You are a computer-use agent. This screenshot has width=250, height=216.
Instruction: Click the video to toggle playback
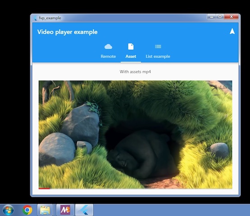pos(136,135)
